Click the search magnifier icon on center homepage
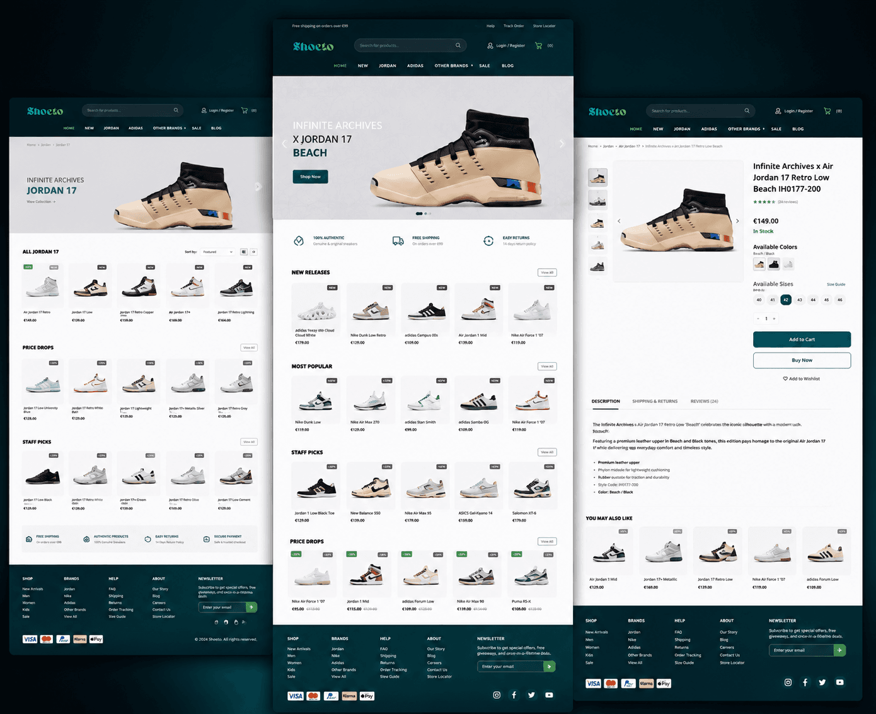Screen dimensions: 876x714 [x=458, y=45]
